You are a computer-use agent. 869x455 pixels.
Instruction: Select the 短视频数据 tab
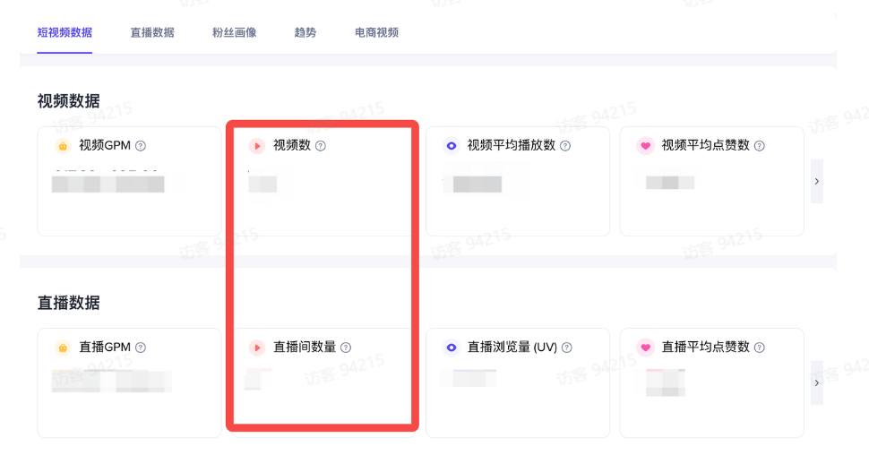click(x=65, y=32)
